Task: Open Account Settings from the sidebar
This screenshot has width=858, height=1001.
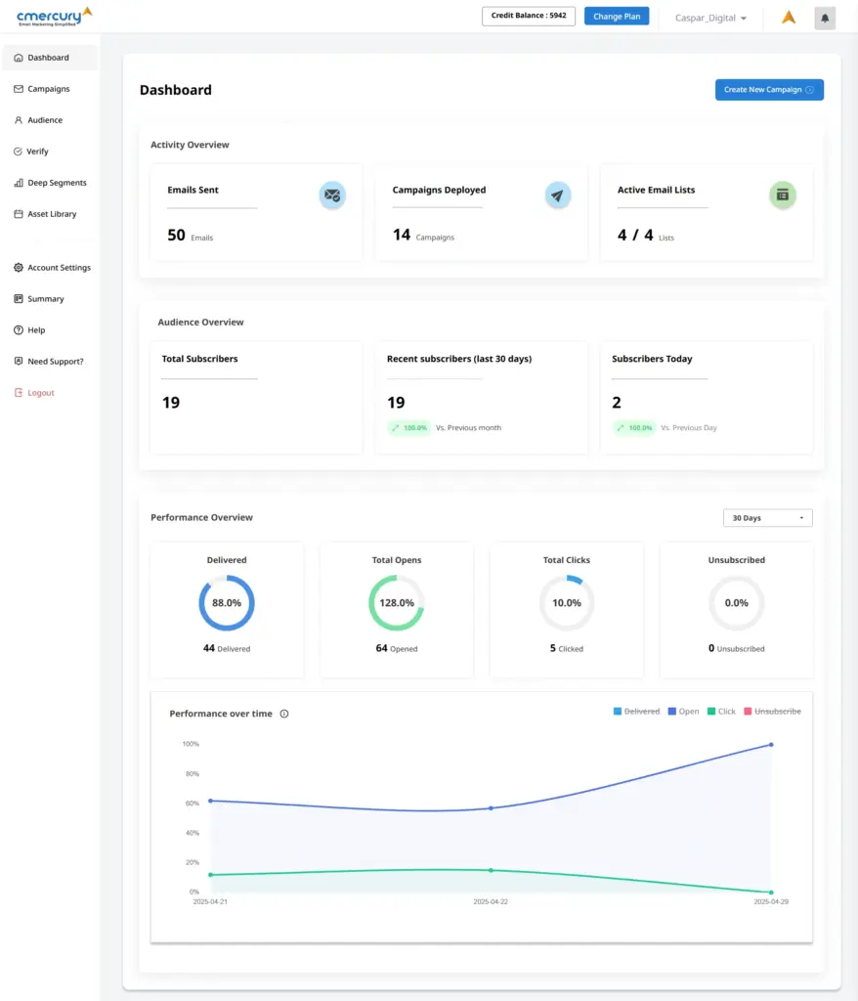Action: point(59,268)
